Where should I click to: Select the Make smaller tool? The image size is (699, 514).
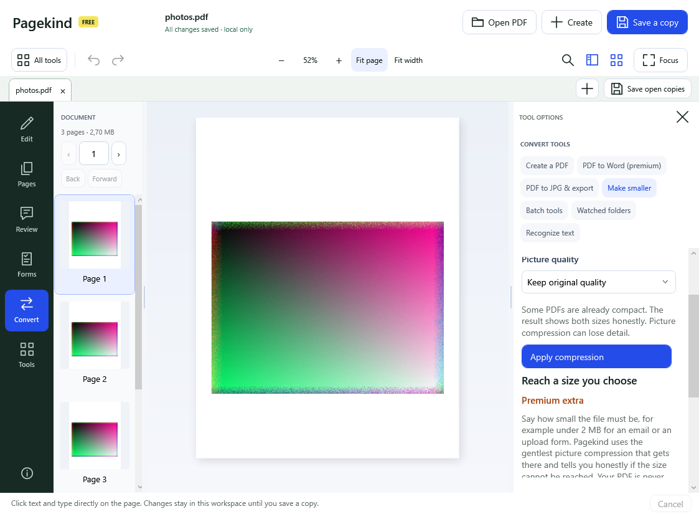tap(629, 188)
